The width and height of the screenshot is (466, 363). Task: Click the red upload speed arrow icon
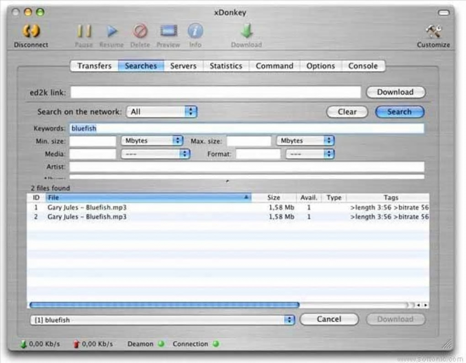(76, 344)
